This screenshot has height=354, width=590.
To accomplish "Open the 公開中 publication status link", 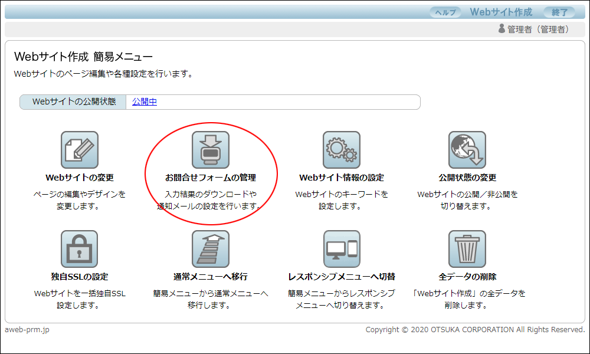I will click(x=144, y=102).
